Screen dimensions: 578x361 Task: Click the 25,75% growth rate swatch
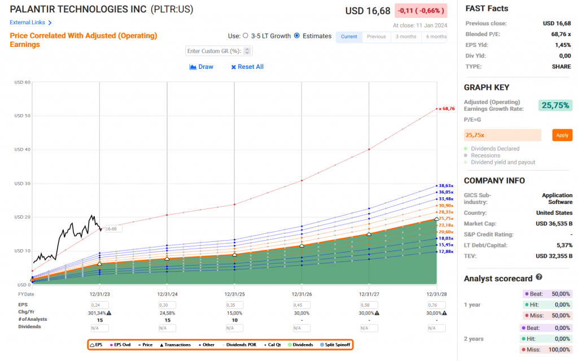tap(556, 105)
